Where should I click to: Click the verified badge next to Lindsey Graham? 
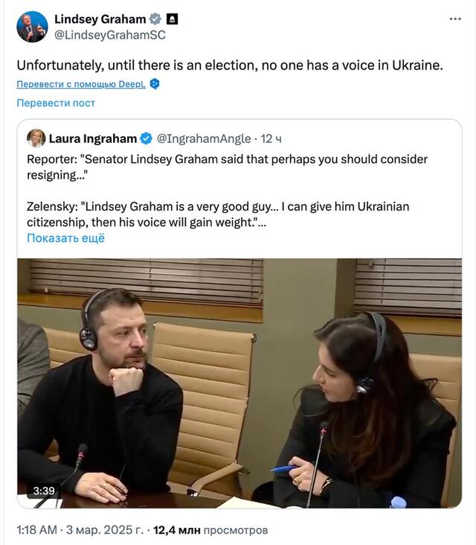tap(155, 19)
